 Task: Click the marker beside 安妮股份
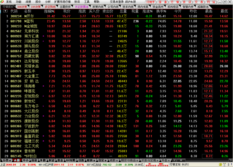pyautogui.click(x=43, y=96)
